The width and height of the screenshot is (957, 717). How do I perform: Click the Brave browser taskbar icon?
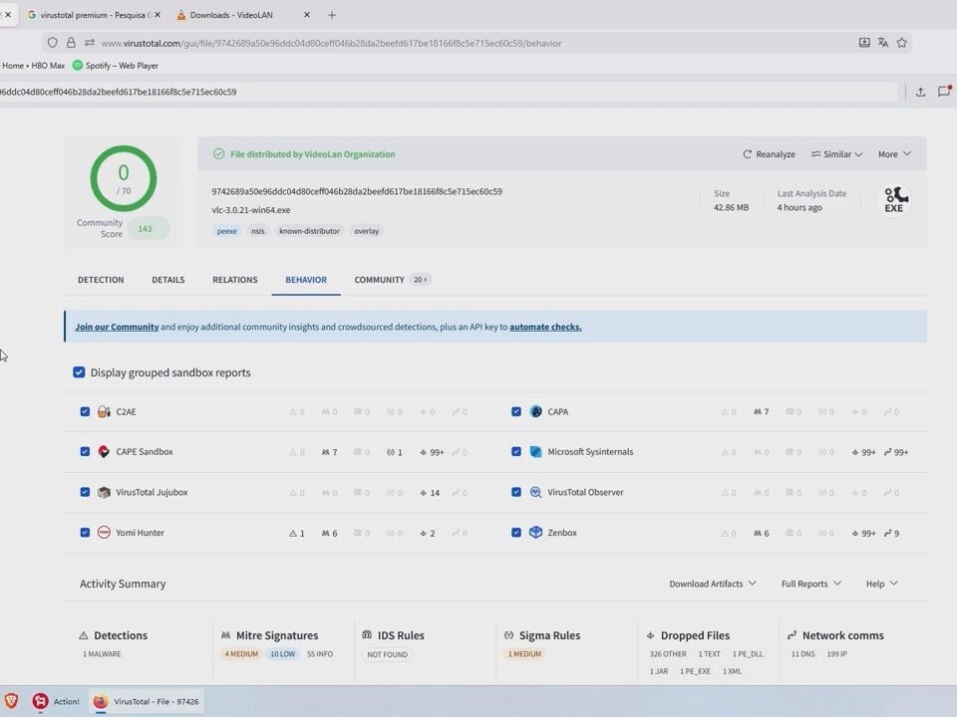click(12, 701)
